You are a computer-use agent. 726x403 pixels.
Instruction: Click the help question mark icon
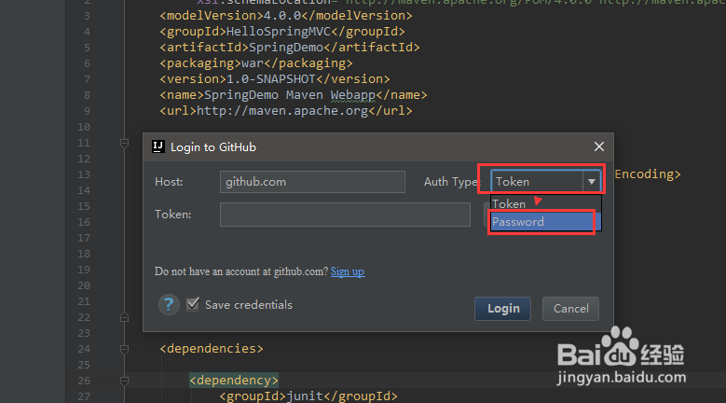click(x=169, y=305)
